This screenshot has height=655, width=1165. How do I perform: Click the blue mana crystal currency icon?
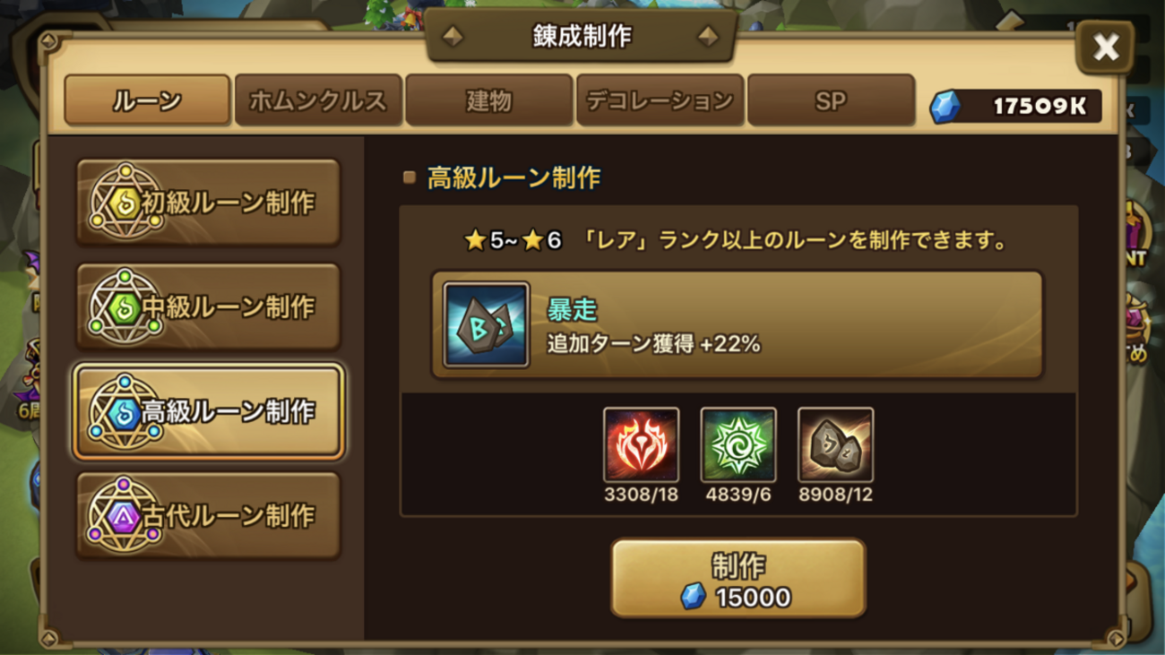[945, 108]
